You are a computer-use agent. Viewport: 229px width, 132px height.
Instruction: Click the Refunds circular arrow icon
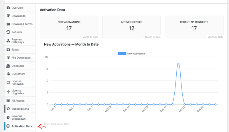pos(8,32)
